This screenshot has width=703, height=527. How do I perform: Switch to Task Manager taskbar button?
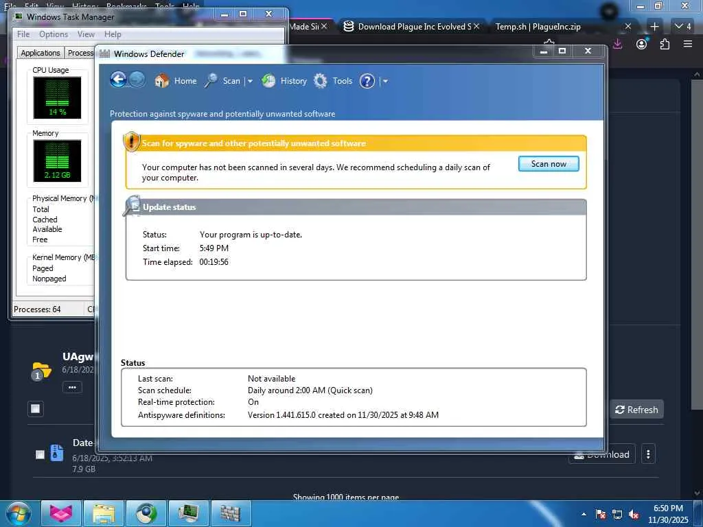click(x=189, y=513)
